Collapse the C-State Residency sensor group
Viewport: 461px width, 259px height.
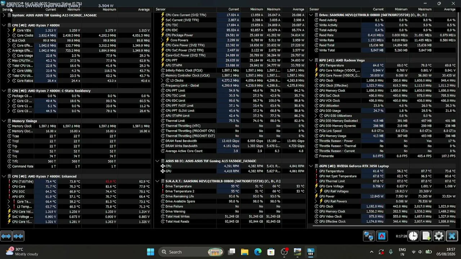(x=4, y=91)
